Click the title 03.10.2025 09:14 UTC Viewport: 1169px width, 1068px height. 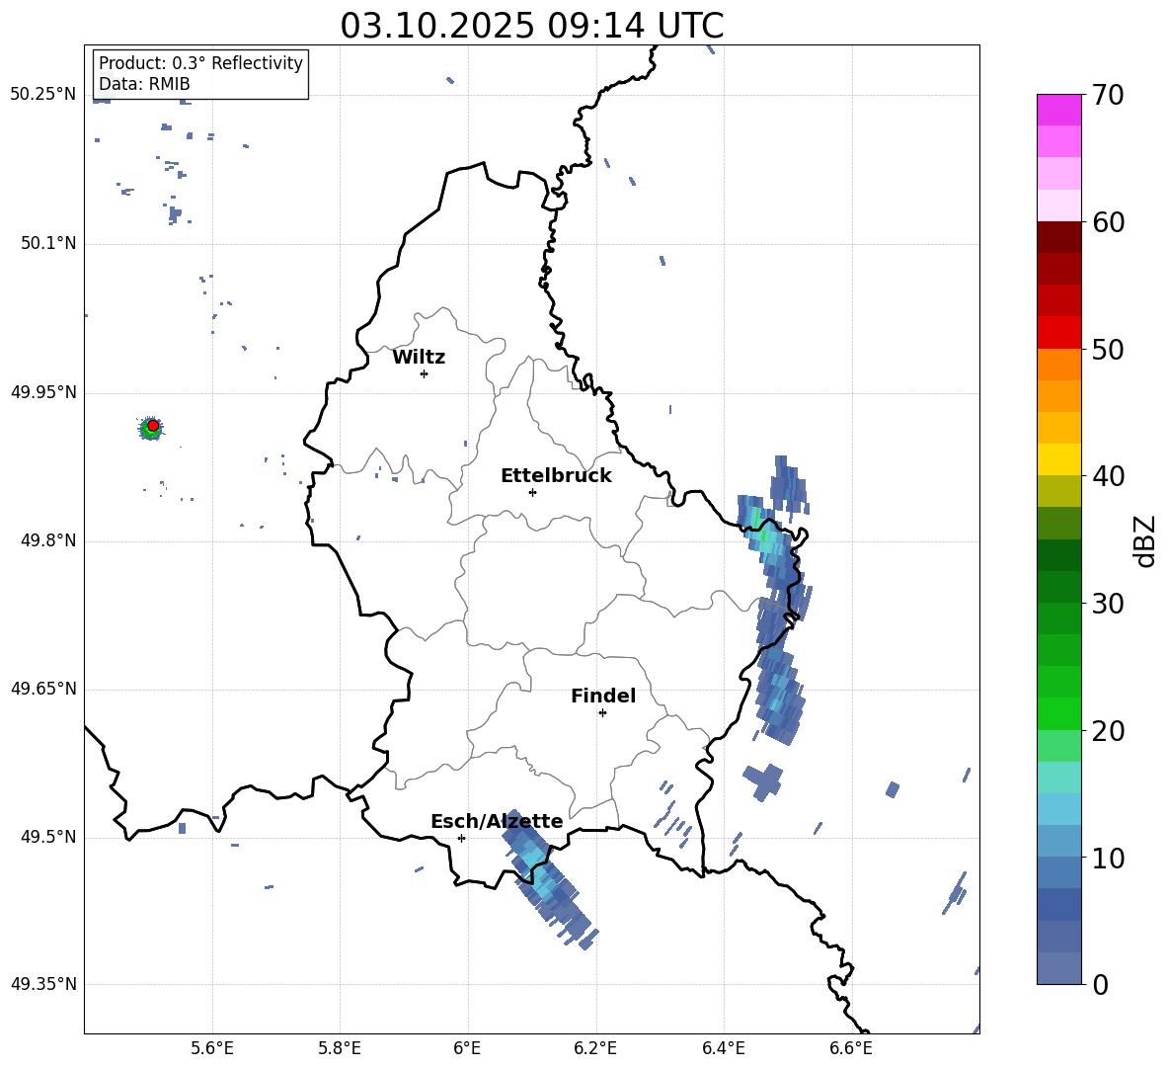point(532,26)
